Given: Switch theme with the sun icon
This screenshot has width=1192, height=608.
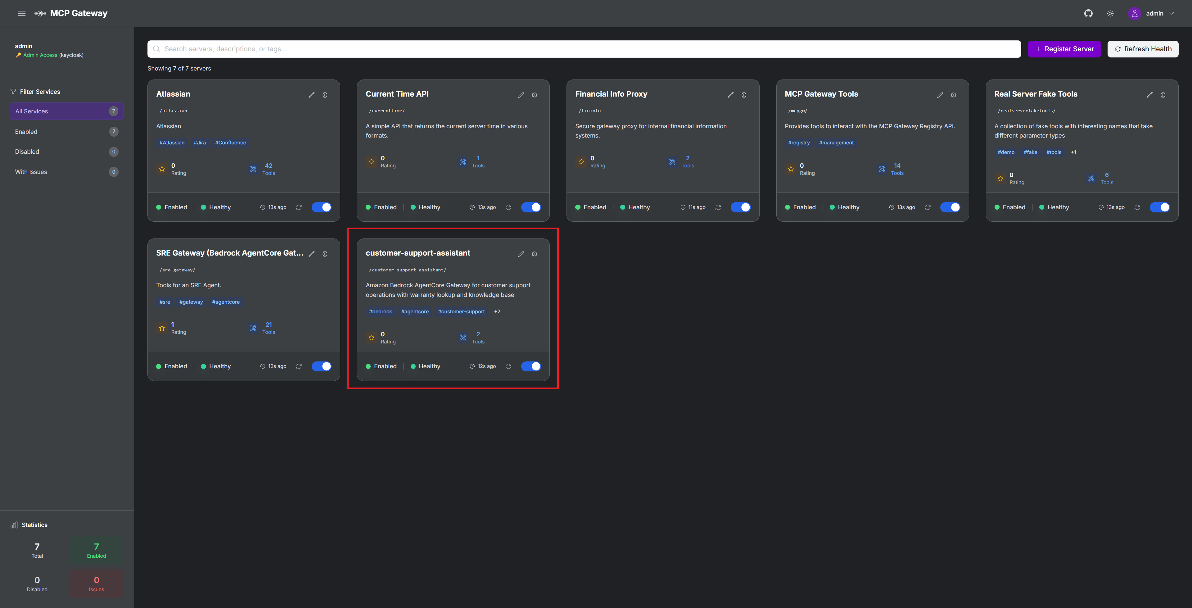Looking at the screenshot, I should click(x=1110, y=13).
